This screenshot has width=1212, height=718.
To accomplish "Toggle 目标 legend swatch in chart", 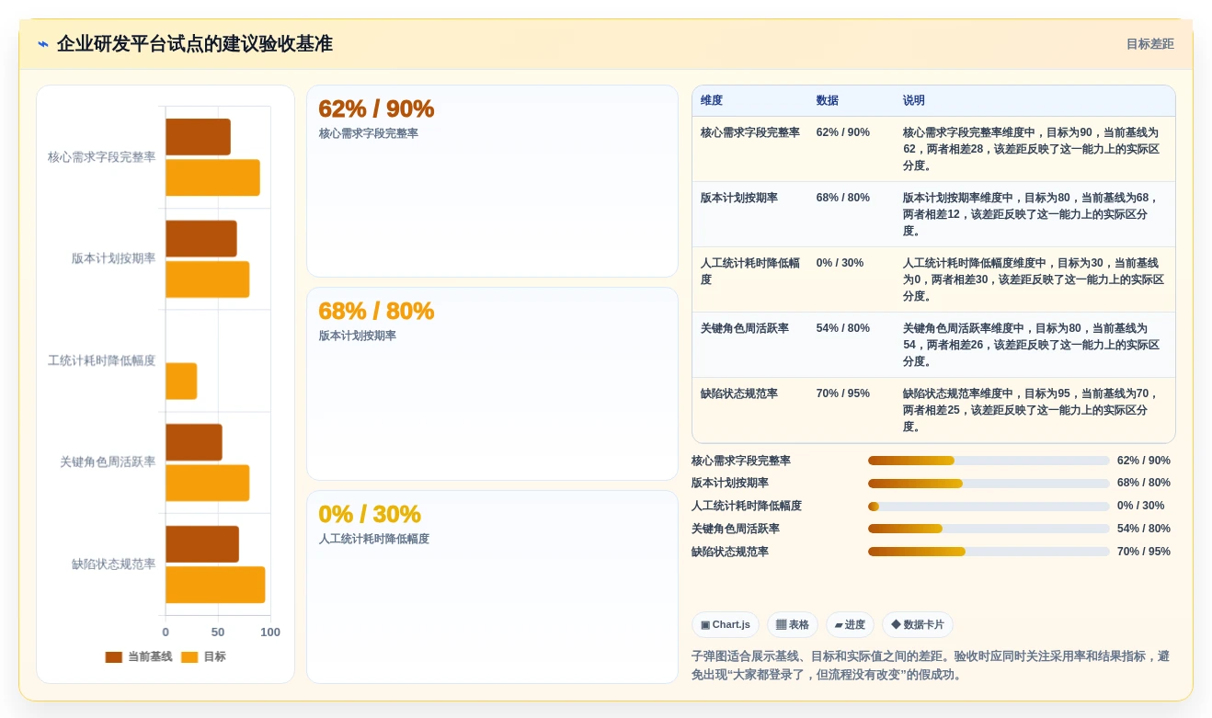I will click(189, 657).
